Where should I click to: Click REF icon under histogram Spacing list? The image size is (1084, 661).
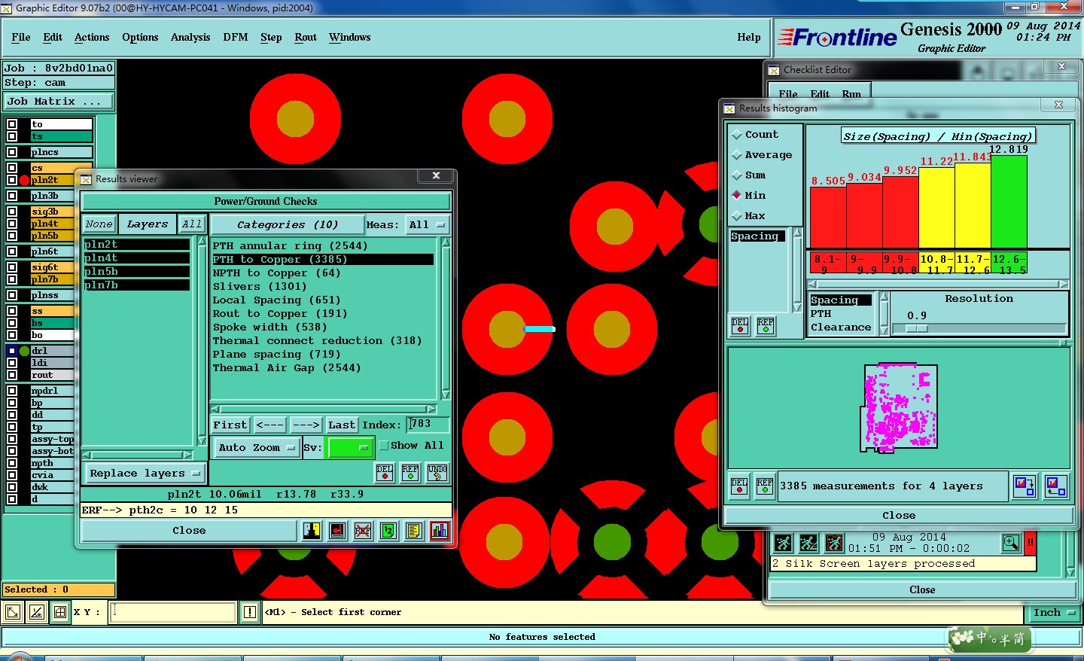[766, 326]
